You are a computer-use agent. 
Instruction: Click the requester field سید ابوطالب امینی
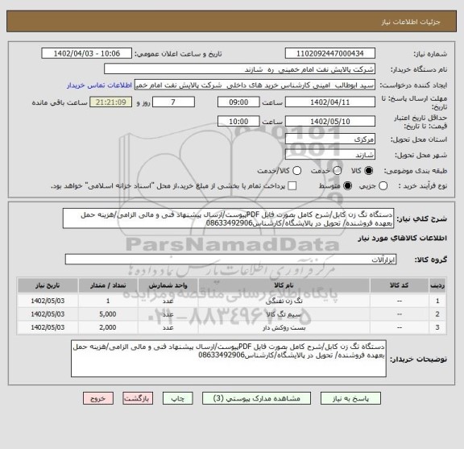255,85
